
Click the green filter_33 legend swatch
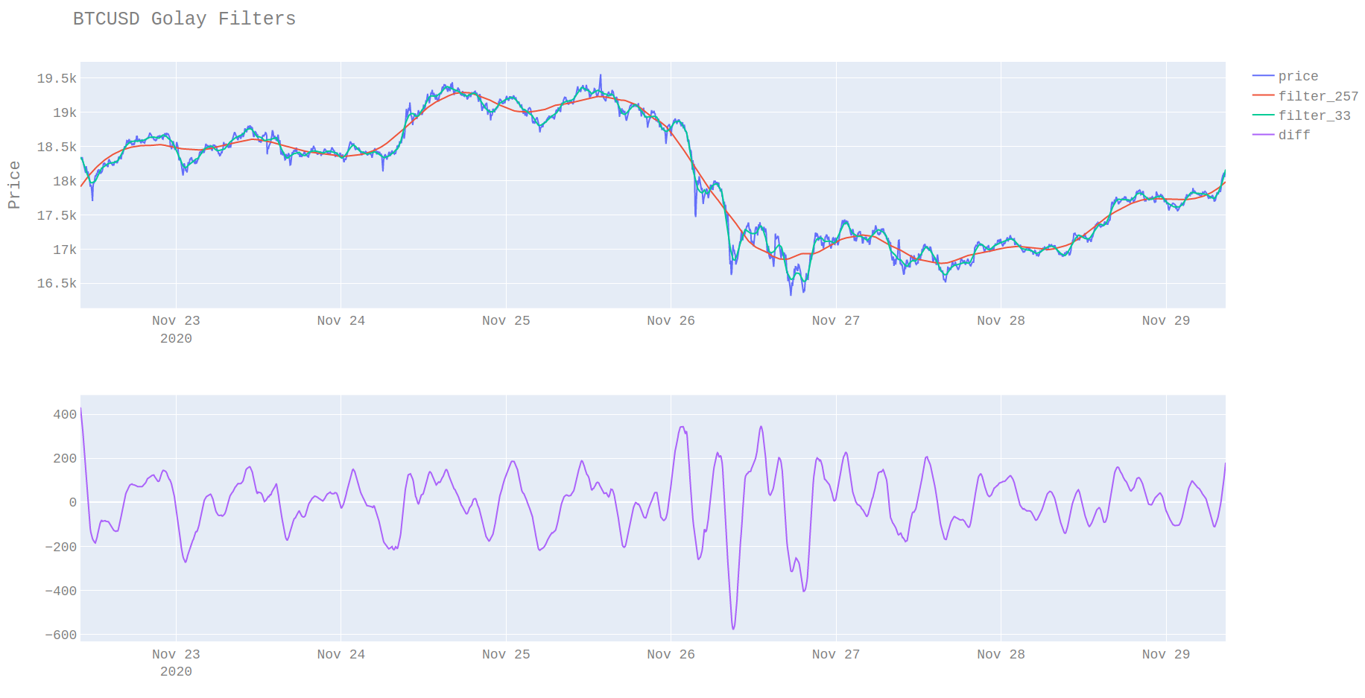tap(1264, 115)
